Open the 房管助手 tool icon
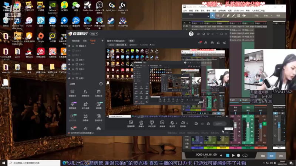The width and height of the screenshot is (296, 166). pyautogui.click(x=85, y=93)
